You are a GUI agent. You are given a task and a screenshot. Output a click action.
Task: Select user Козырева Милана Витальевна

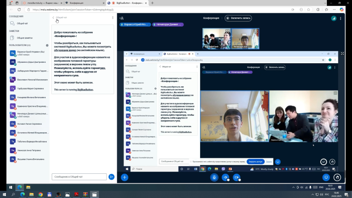(x=29, y=98)
